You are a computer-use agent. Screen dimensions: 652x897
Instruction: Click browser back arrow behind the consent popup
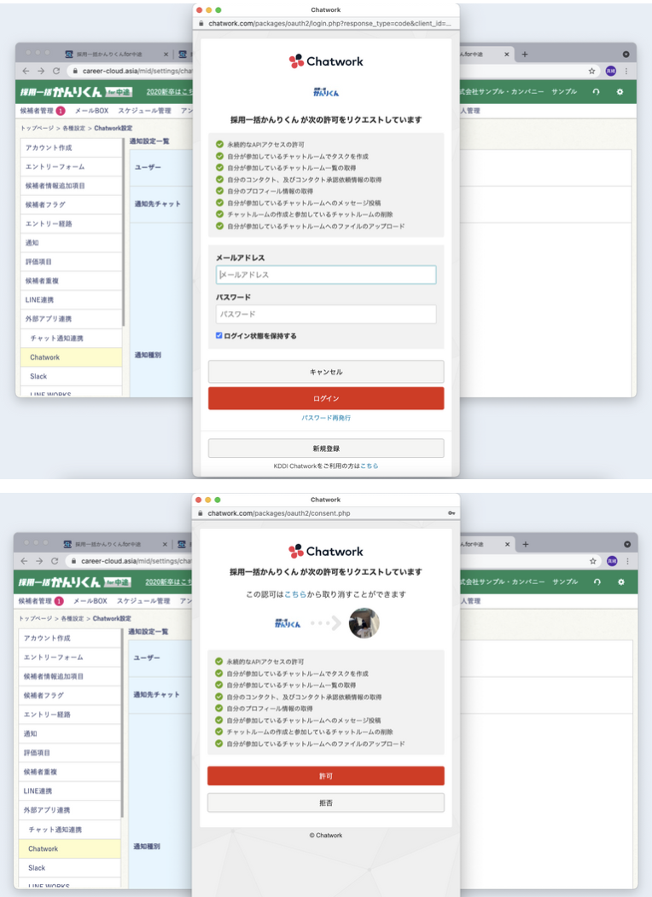24,561
